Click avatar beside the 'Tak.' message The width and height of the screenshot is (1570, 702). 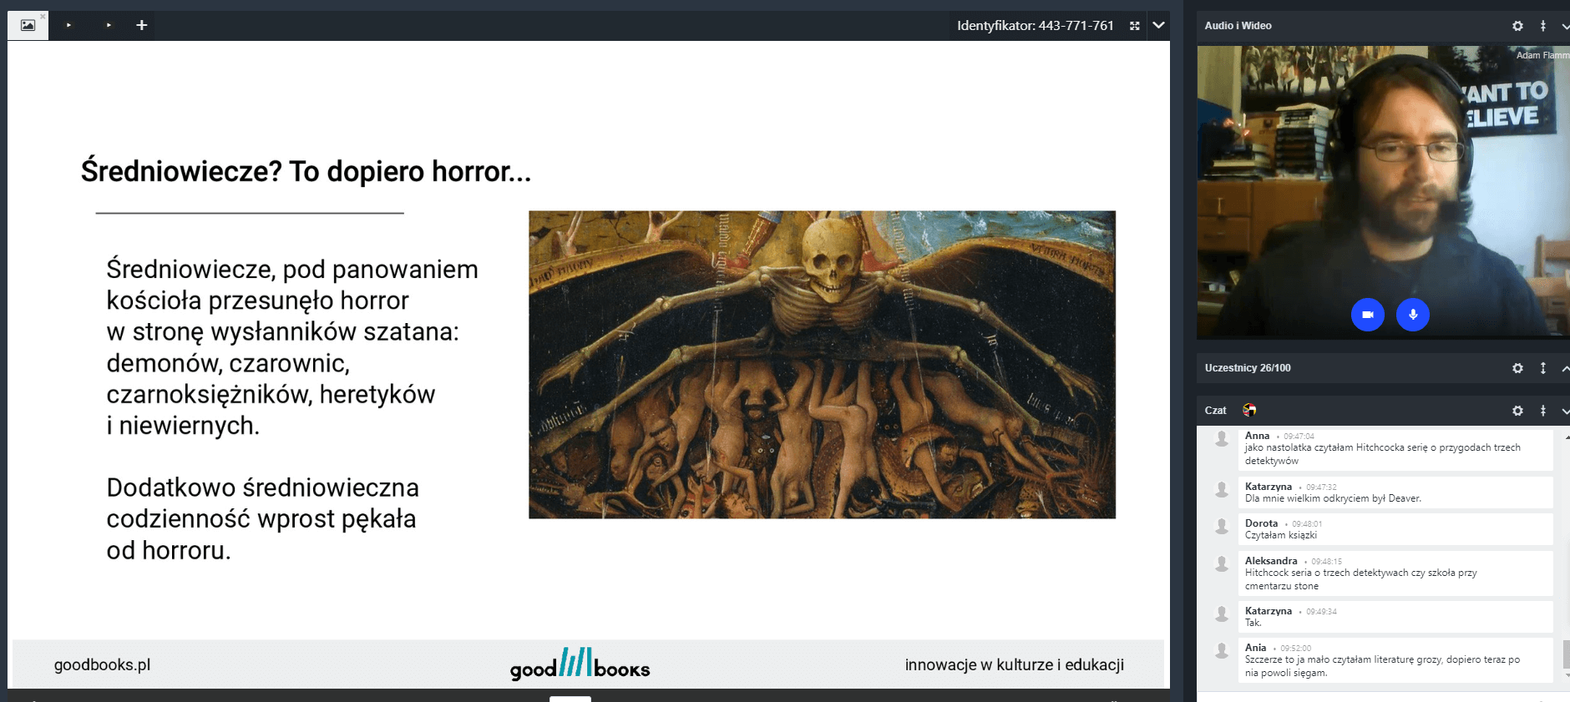(1222, 614)
